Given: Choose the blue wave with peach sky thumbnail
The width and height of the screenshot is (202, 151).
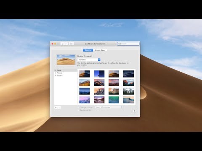Looking at the screenshot, I should point(128,100).
